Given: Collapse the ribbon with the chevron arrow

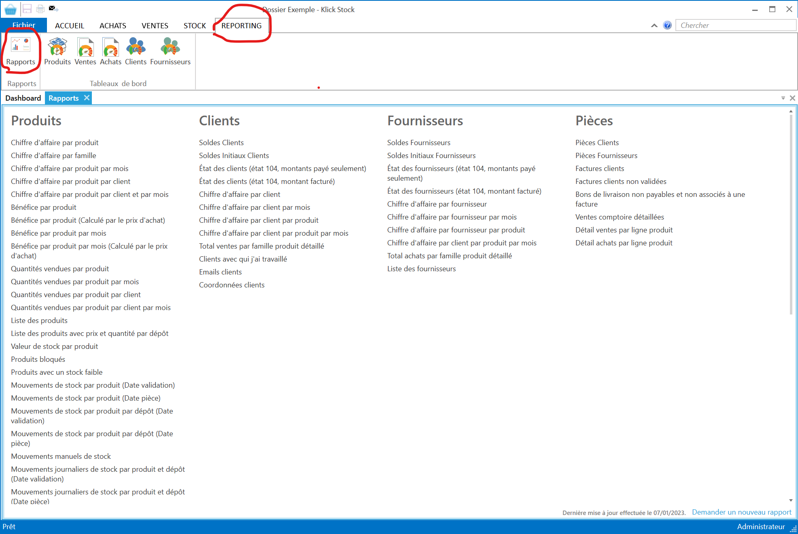Looking at the screenshot, I should coord(654,25).
